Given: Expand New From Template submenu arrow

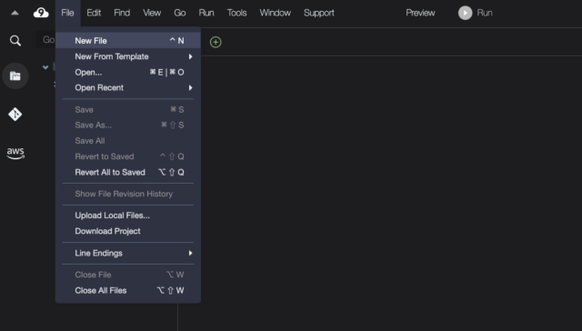Looking at the screenshot, I should (x=190, y=56).
